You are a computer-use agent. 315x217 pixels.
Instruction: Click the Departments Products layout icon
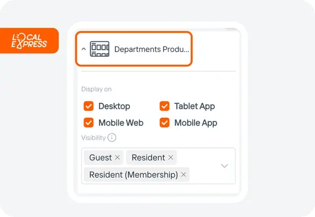[x=99, y=49]
